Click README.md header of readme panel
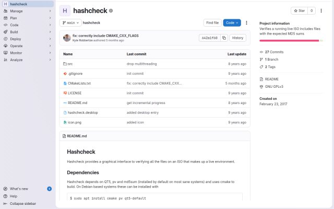 tap(77, 136)
